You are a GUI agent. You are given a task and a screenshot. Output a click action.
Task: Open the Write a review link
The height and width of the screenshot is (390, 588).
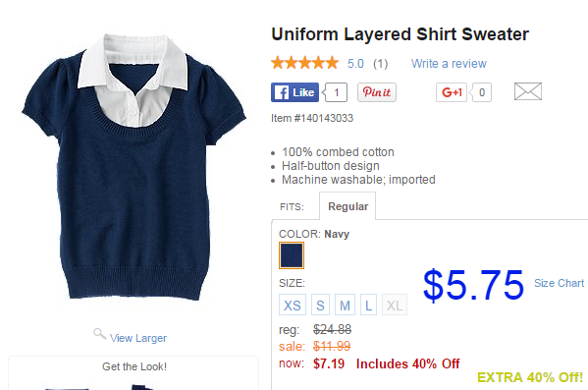[x=449, y=64]
